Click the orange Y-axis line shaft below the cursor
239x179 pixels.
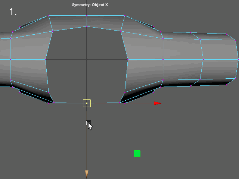pos(87,149)
